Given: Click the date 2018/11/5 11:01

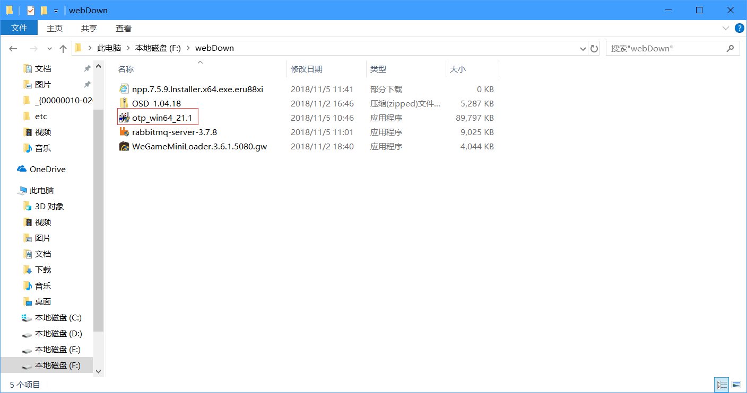Looking at the screenshot, I should tap(322, 132).
